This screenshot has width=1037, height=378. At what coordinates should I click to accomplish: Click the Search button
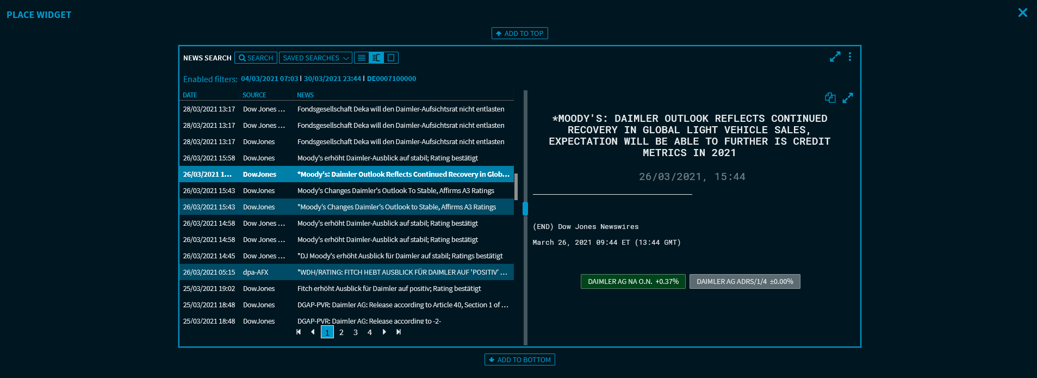(x=256, y=58)
